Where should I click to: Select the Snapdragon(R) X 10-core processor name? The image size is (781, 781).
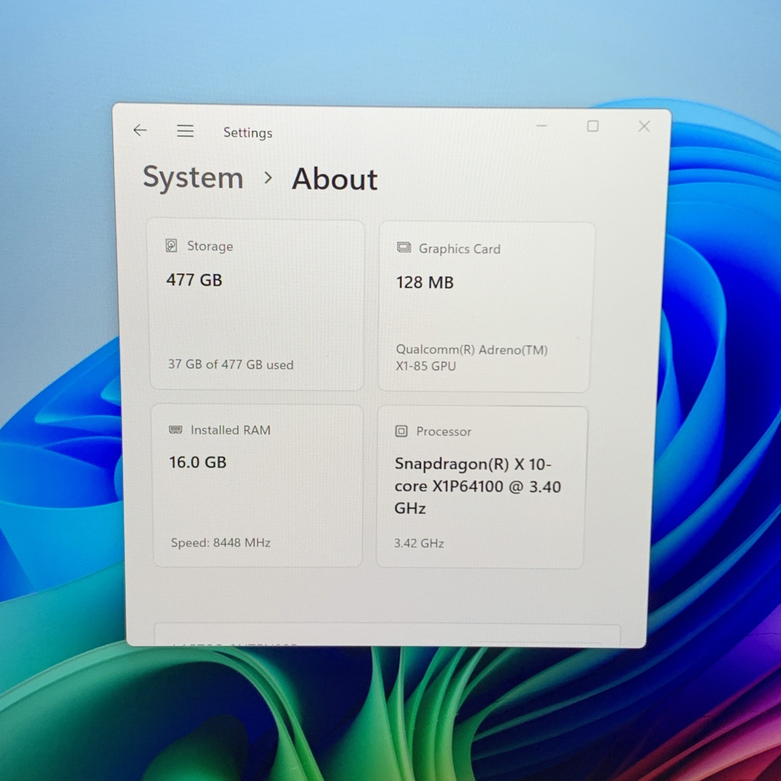[477, 486]
